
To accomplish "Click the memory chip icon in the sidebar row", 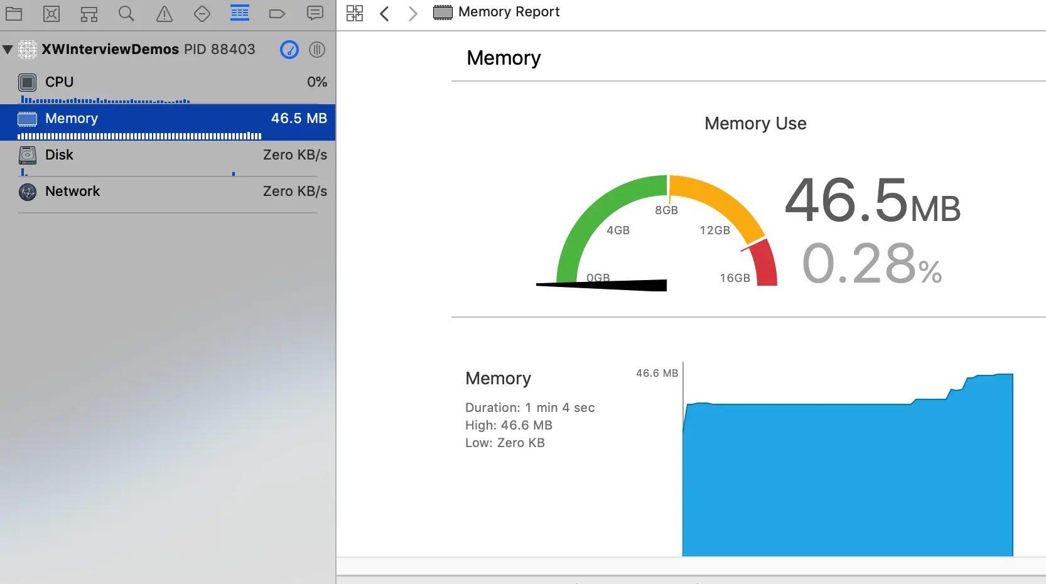I will pyautogui.click(x=28, y=119).
